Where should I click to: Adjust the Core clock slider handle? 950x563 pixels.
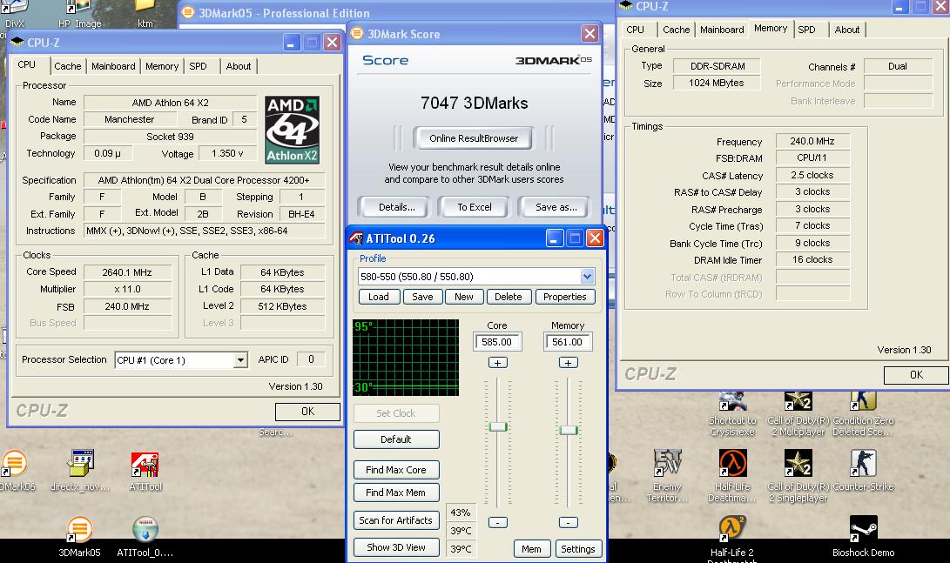pos(497,426)
